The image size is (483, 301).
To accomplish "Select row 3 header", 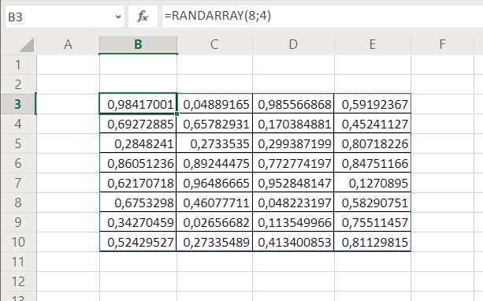I will 18,104.
